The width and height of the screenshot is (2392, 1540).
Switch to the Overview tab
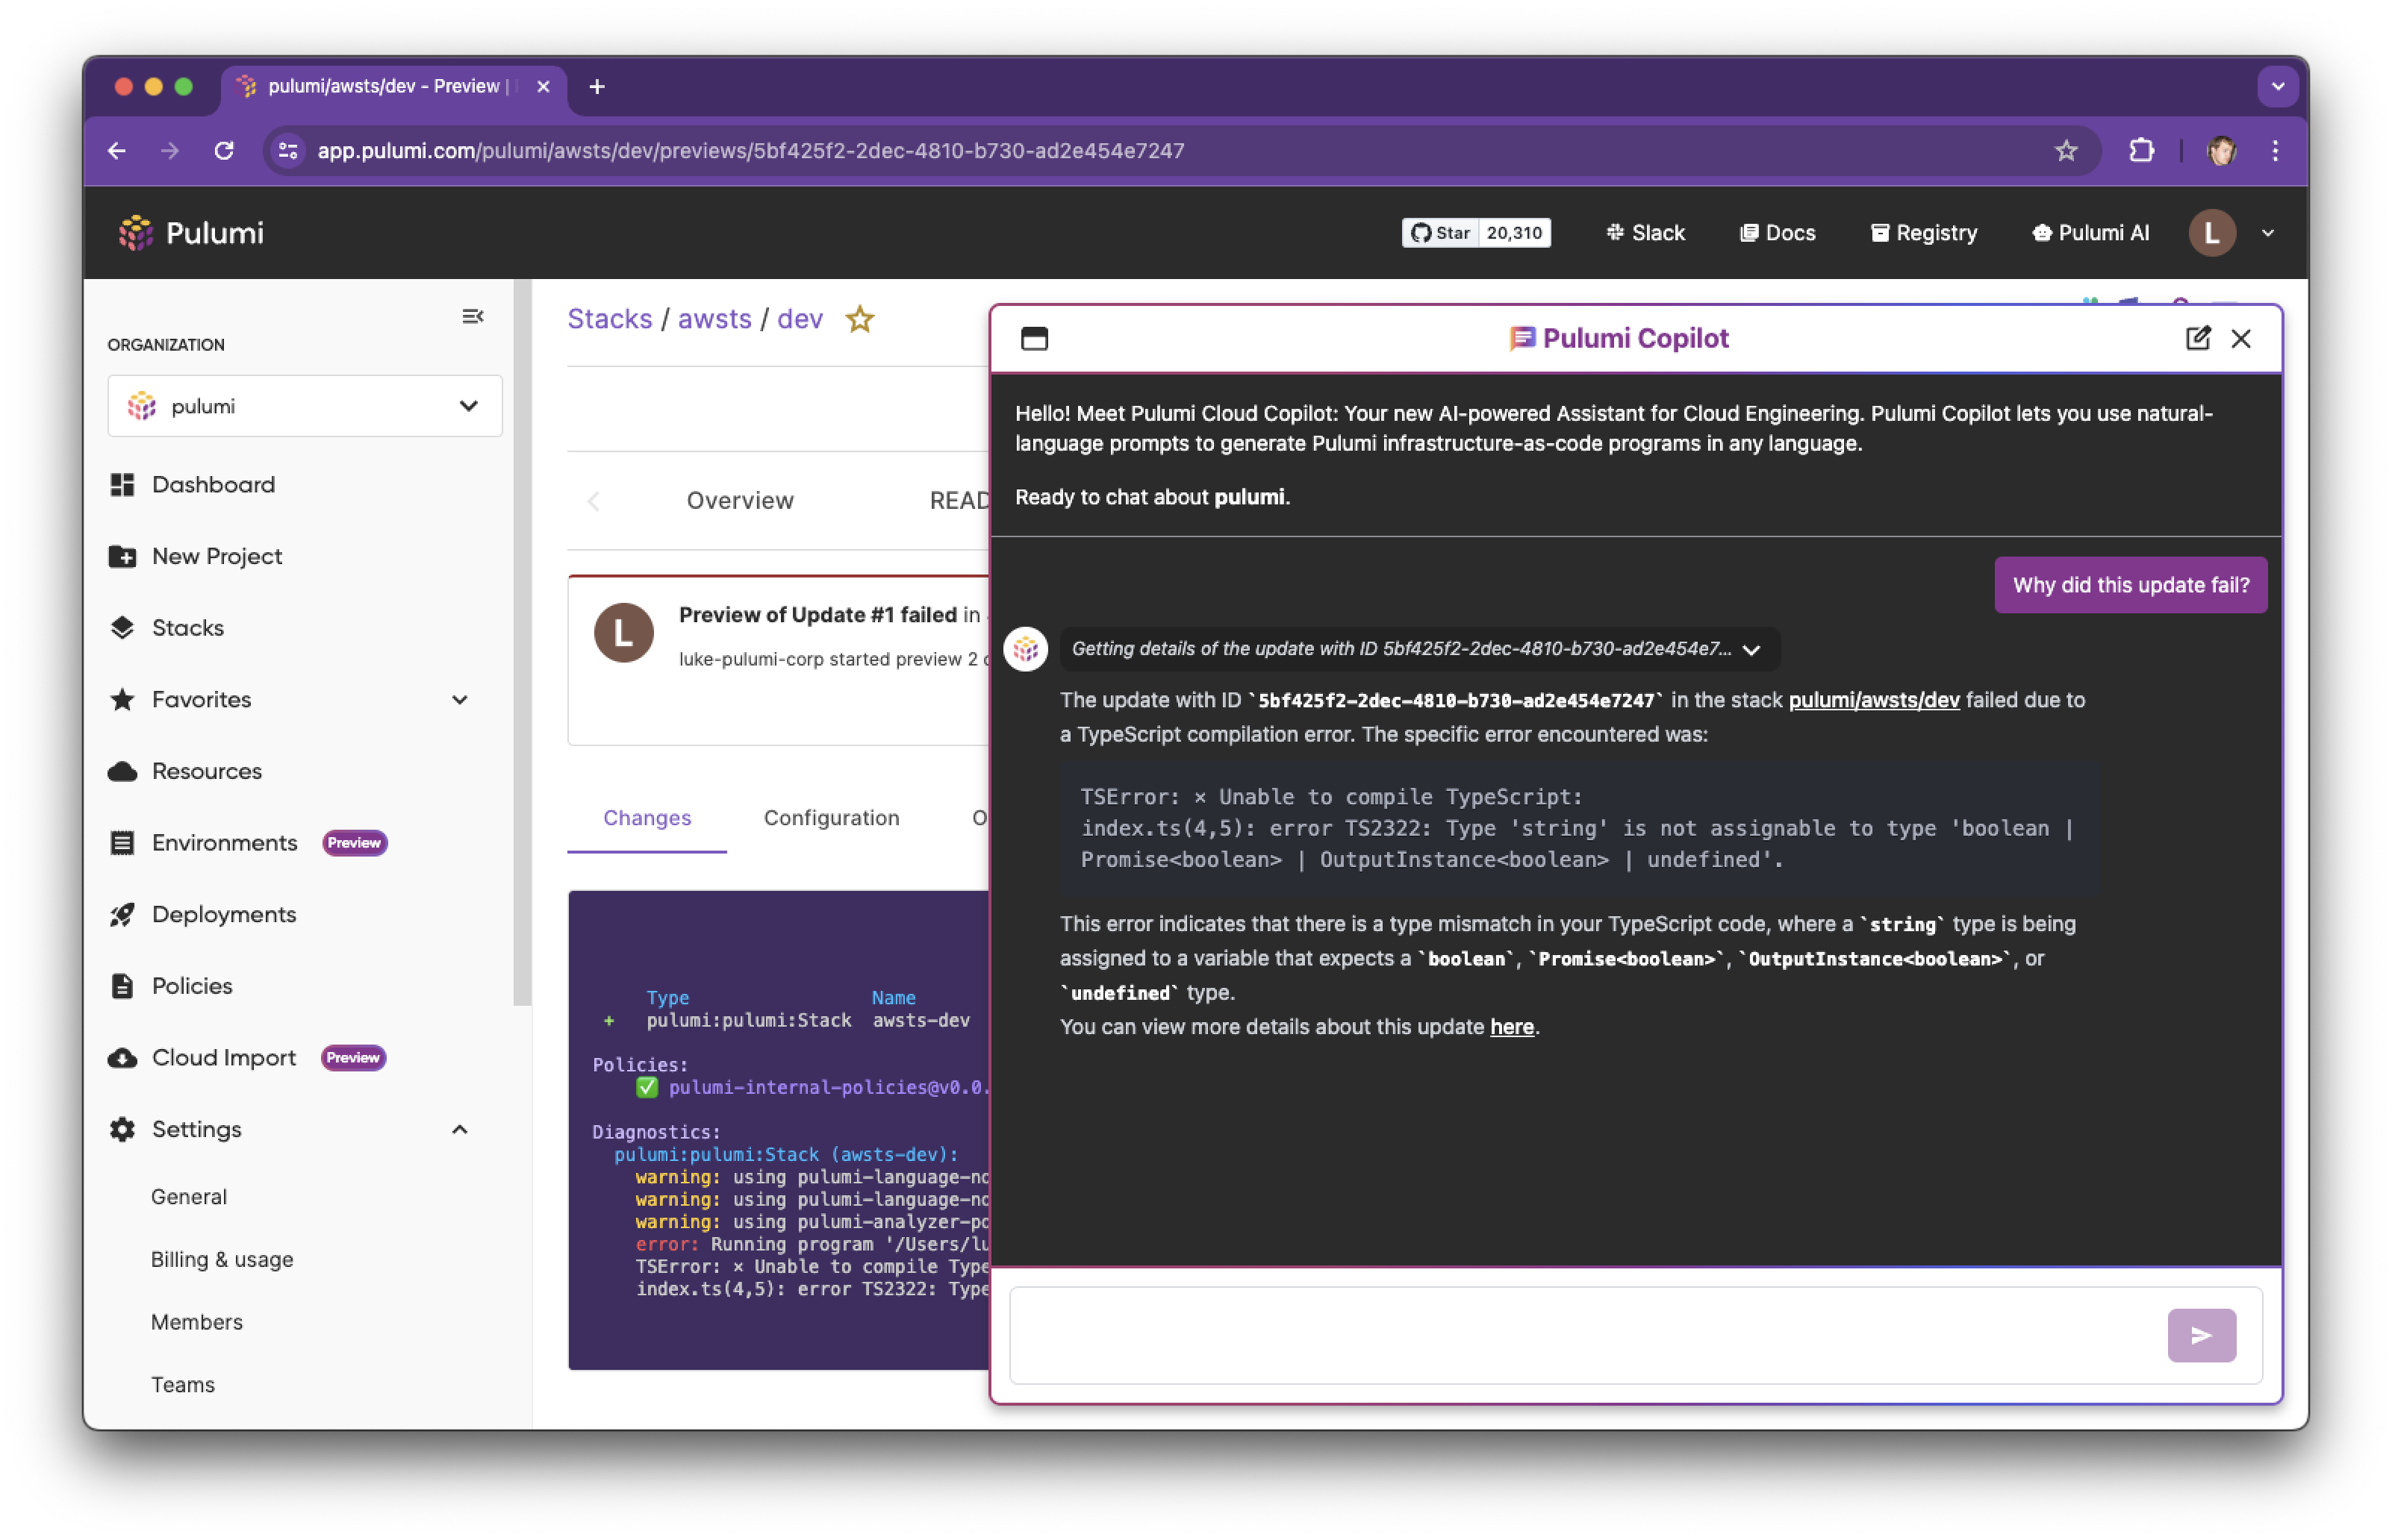click(741, 500)
